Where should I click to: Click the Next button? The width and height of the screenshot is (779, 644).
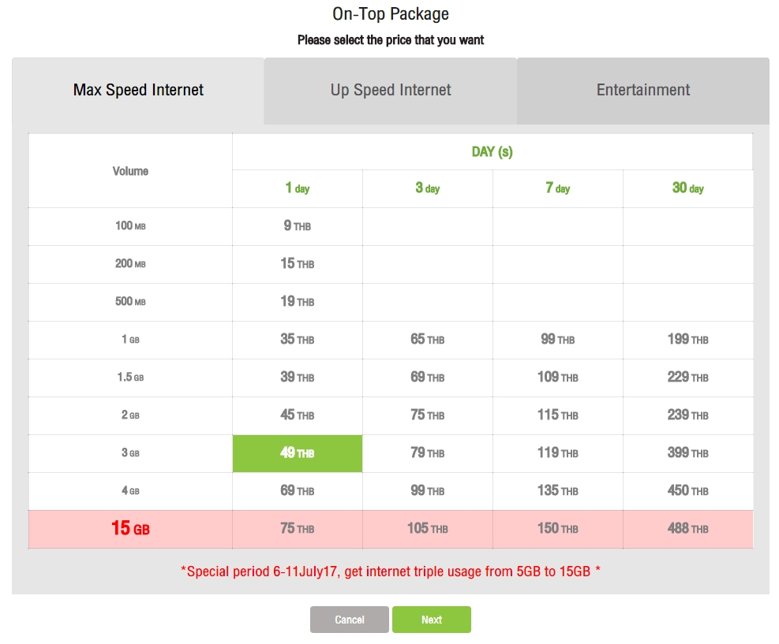tap(431, 620)
